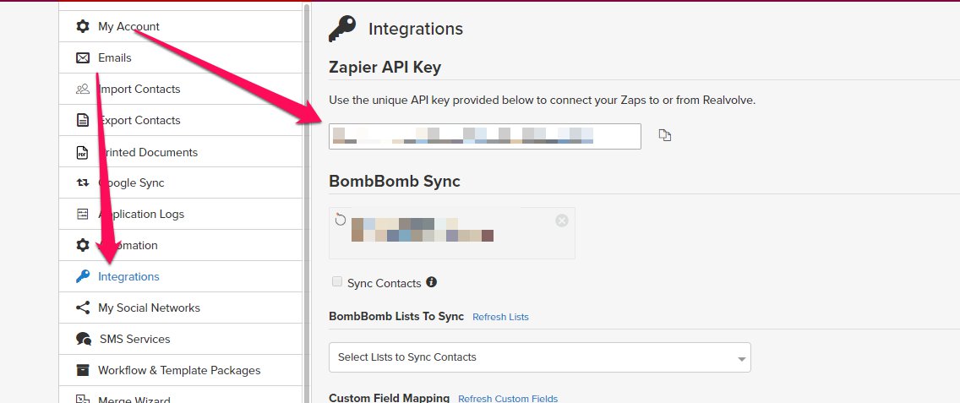Click the Refresh Custom Fields link
Screen dimensions: 960x403
pos(508,399)
